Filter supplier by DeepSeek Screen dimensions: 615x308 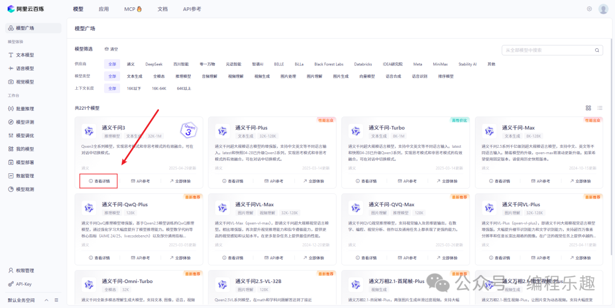tap(153, 64)
